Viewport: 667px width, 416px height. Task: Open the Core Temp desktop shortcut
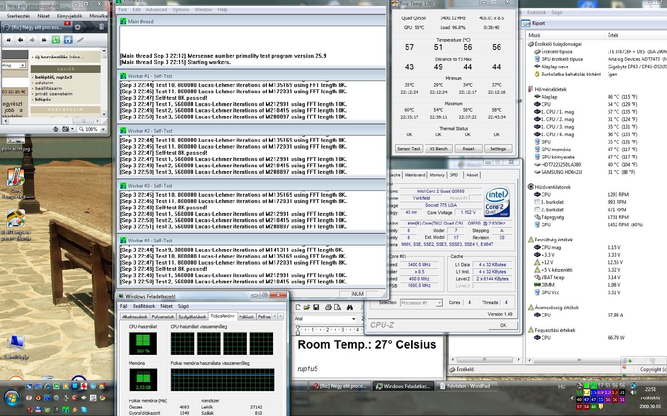[x=16, y=183]
